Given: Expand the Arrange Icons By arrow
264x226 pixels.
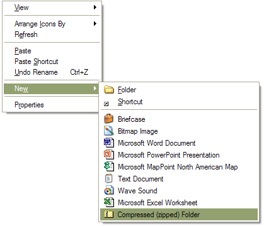Looking at the screenshot, I should click(95, 23).
